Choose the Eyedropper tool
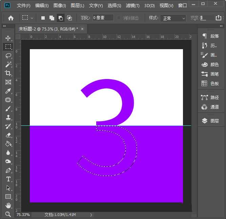The height and width of the screenshot is (219, 226). (x=8, y=91)
